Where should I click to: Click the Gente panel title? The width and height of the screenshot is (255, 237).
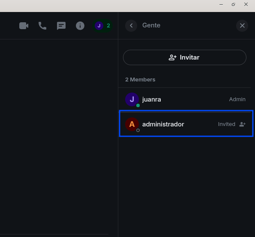[151, 25]
